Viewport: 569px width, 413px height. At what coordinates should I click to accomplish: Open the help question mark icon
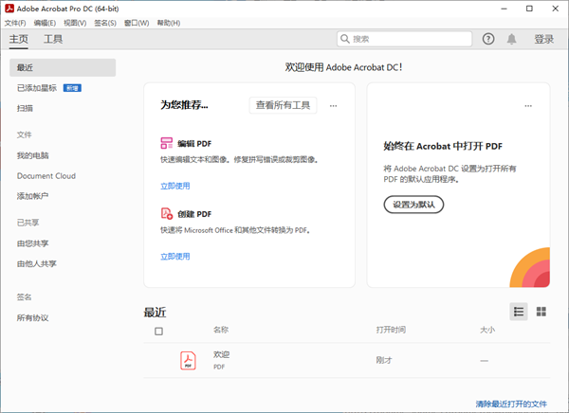click(488, 39)
